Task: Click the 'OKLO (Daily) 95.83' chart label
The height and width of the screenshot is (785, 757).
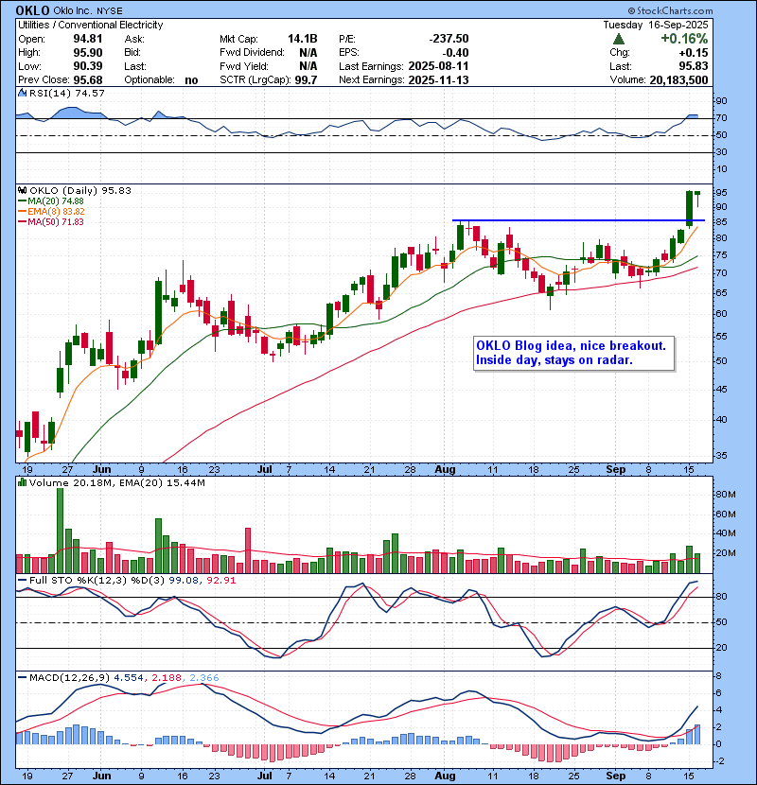Action: [x=80, y=191]
